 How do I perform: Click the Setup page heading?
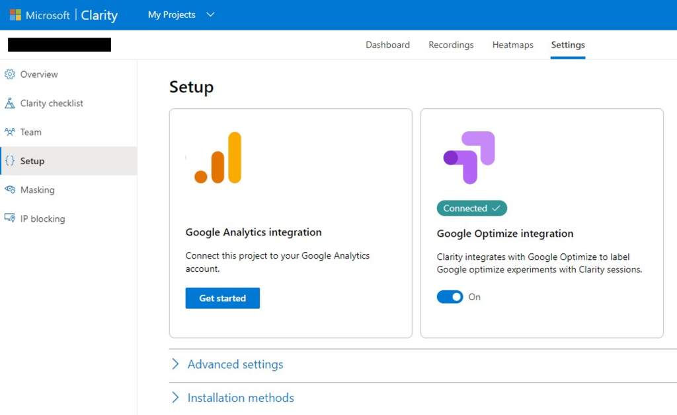click(x=191, y=87)
